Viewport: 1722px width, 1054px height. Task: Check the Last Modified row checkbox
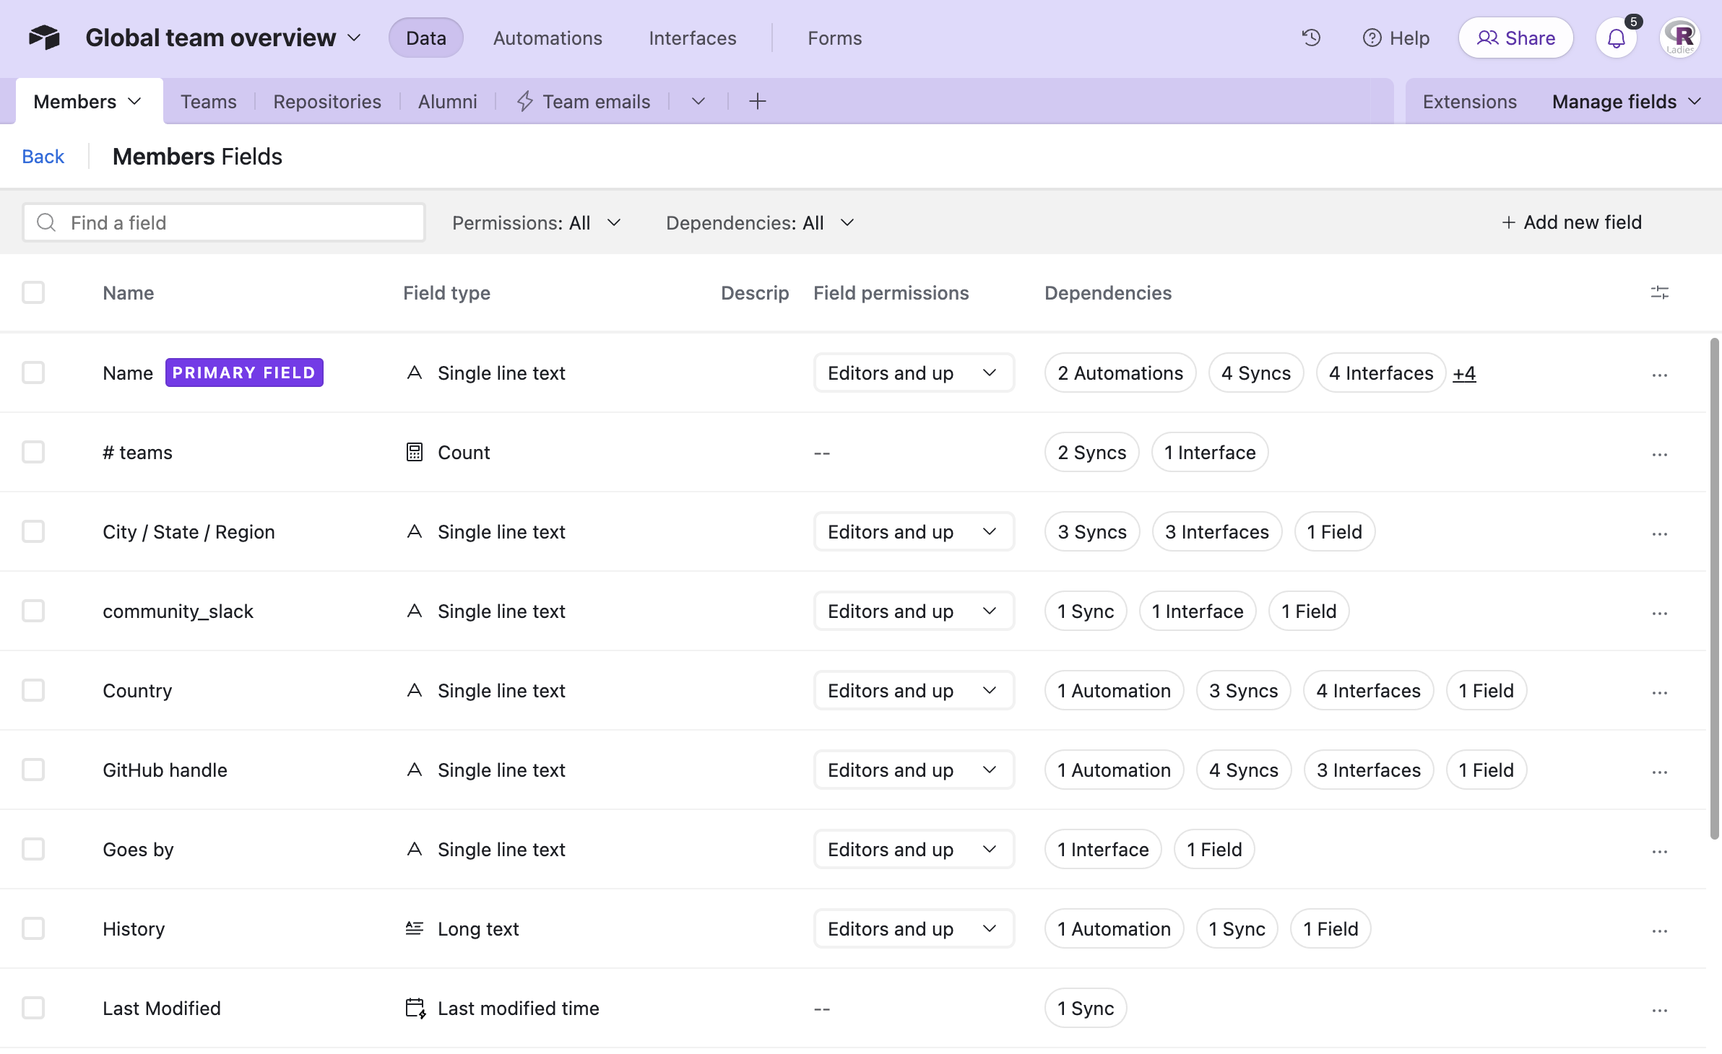[33, 1008]
